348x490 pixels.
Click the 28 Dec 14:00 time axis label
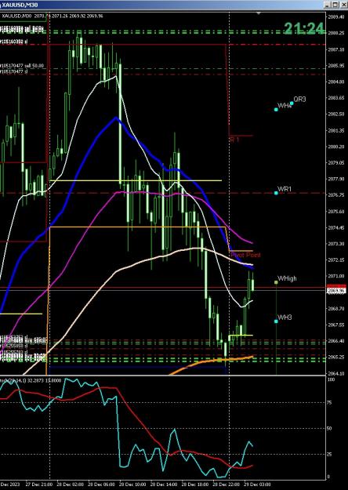click(x=162, y=485)
